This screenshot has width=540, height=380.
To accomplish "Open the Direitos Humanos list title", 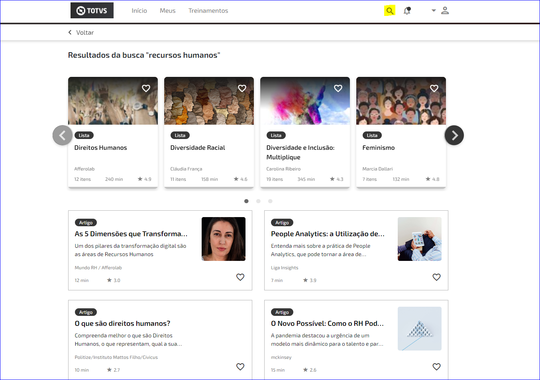I will (100, 148).
